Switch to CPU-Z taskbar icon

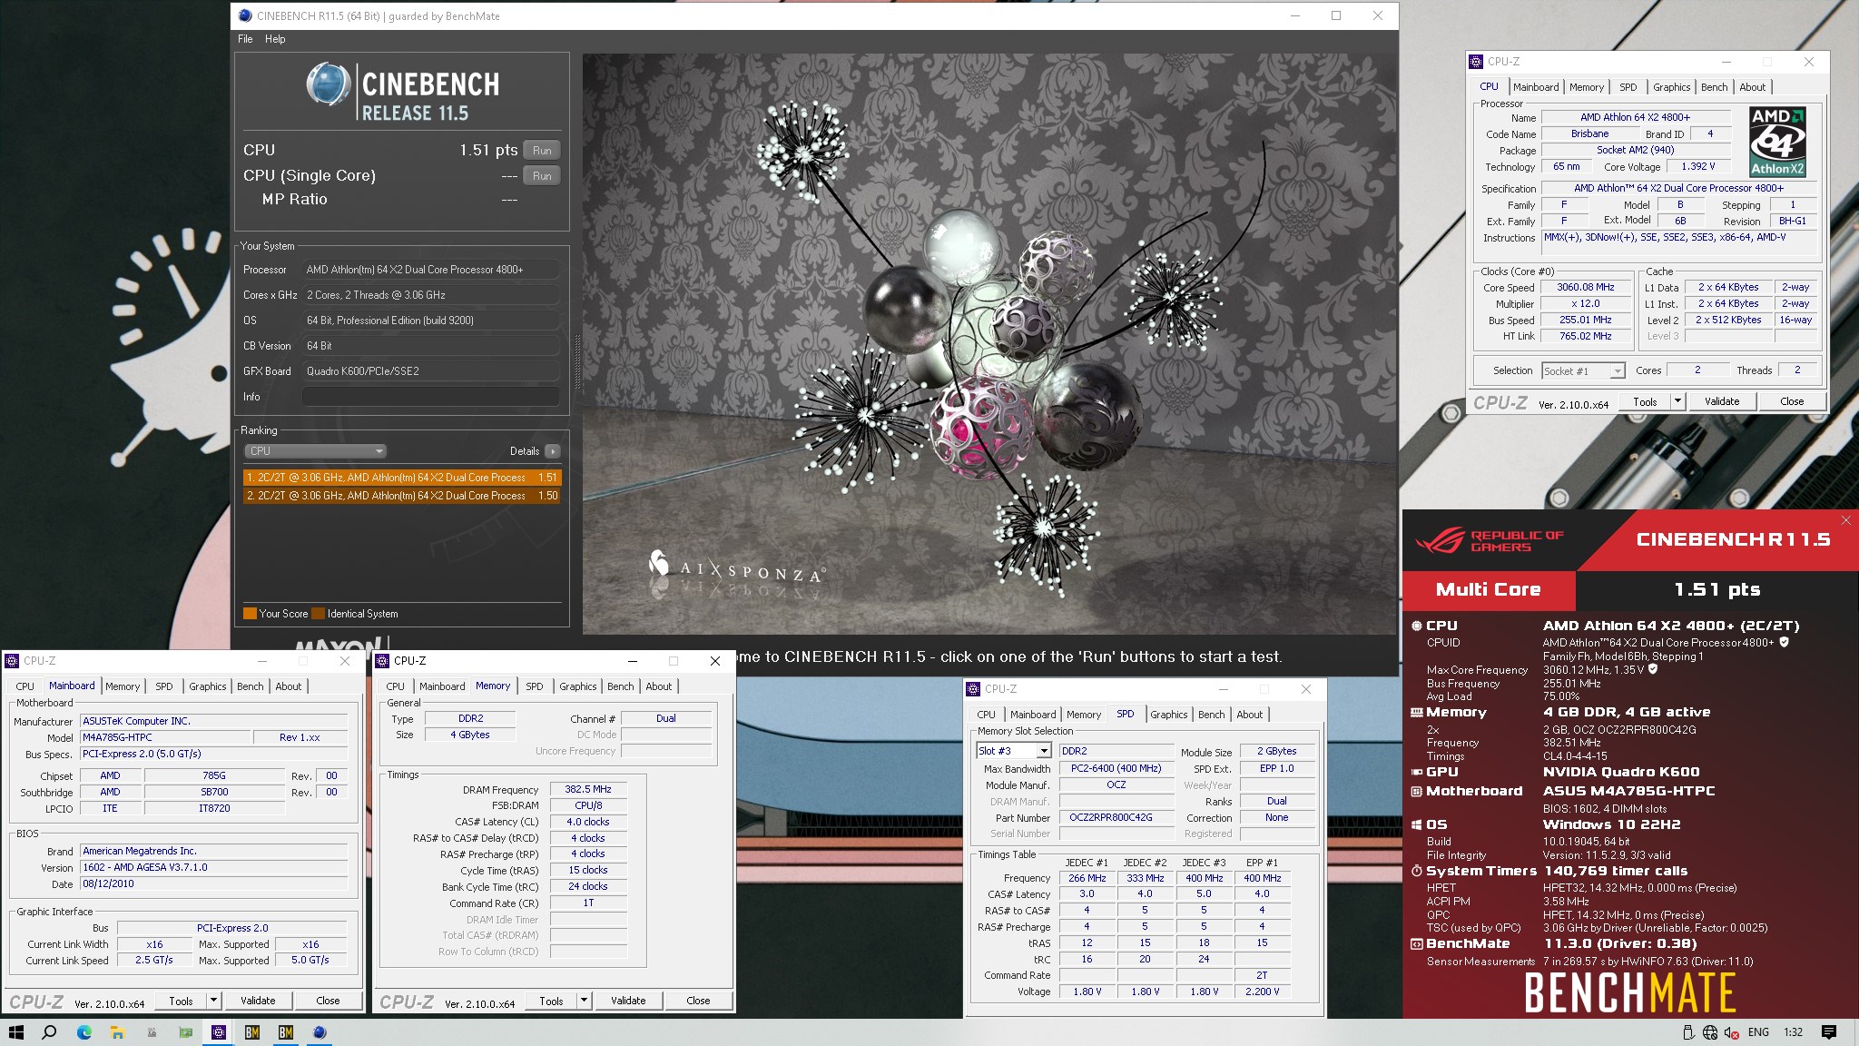click(219, 1032)
